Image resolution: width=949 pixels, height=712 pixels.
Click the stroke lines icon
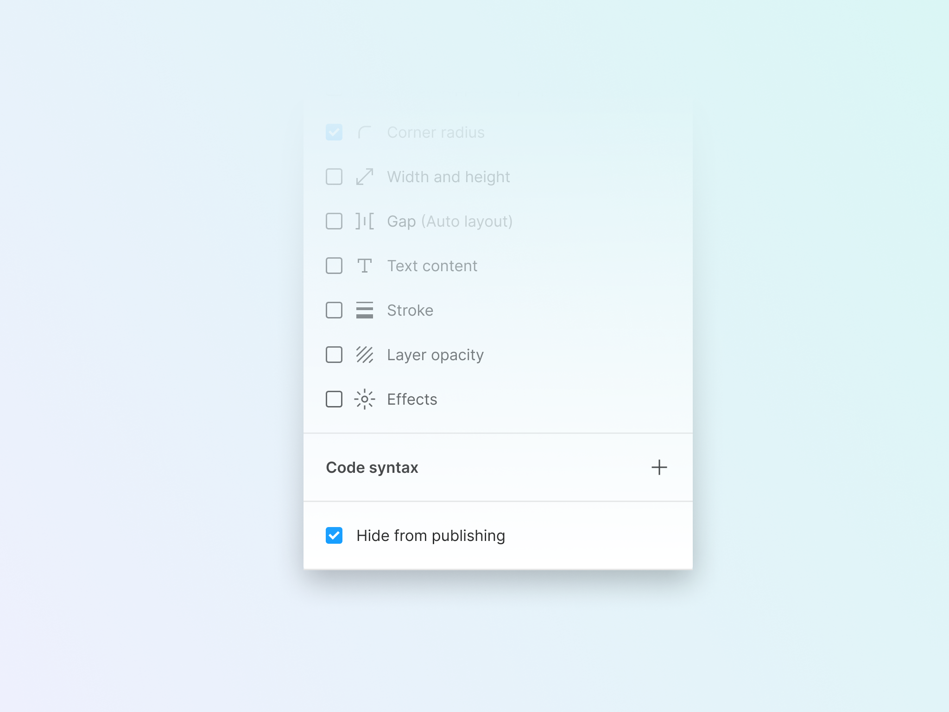364,310
